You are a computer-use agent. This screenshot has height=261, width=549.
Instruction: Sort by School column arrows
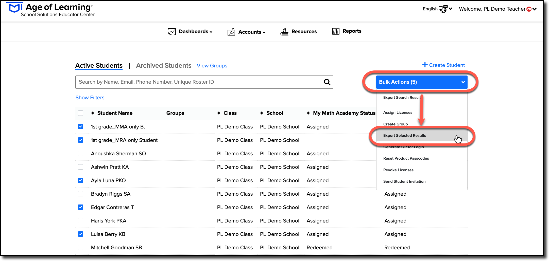click(262, 113)
